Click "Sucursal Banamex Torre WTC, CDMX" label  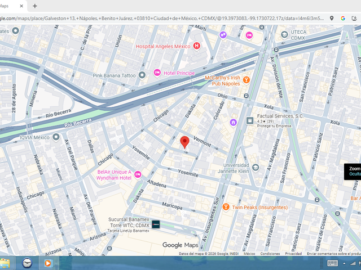(x=129, y=222)
